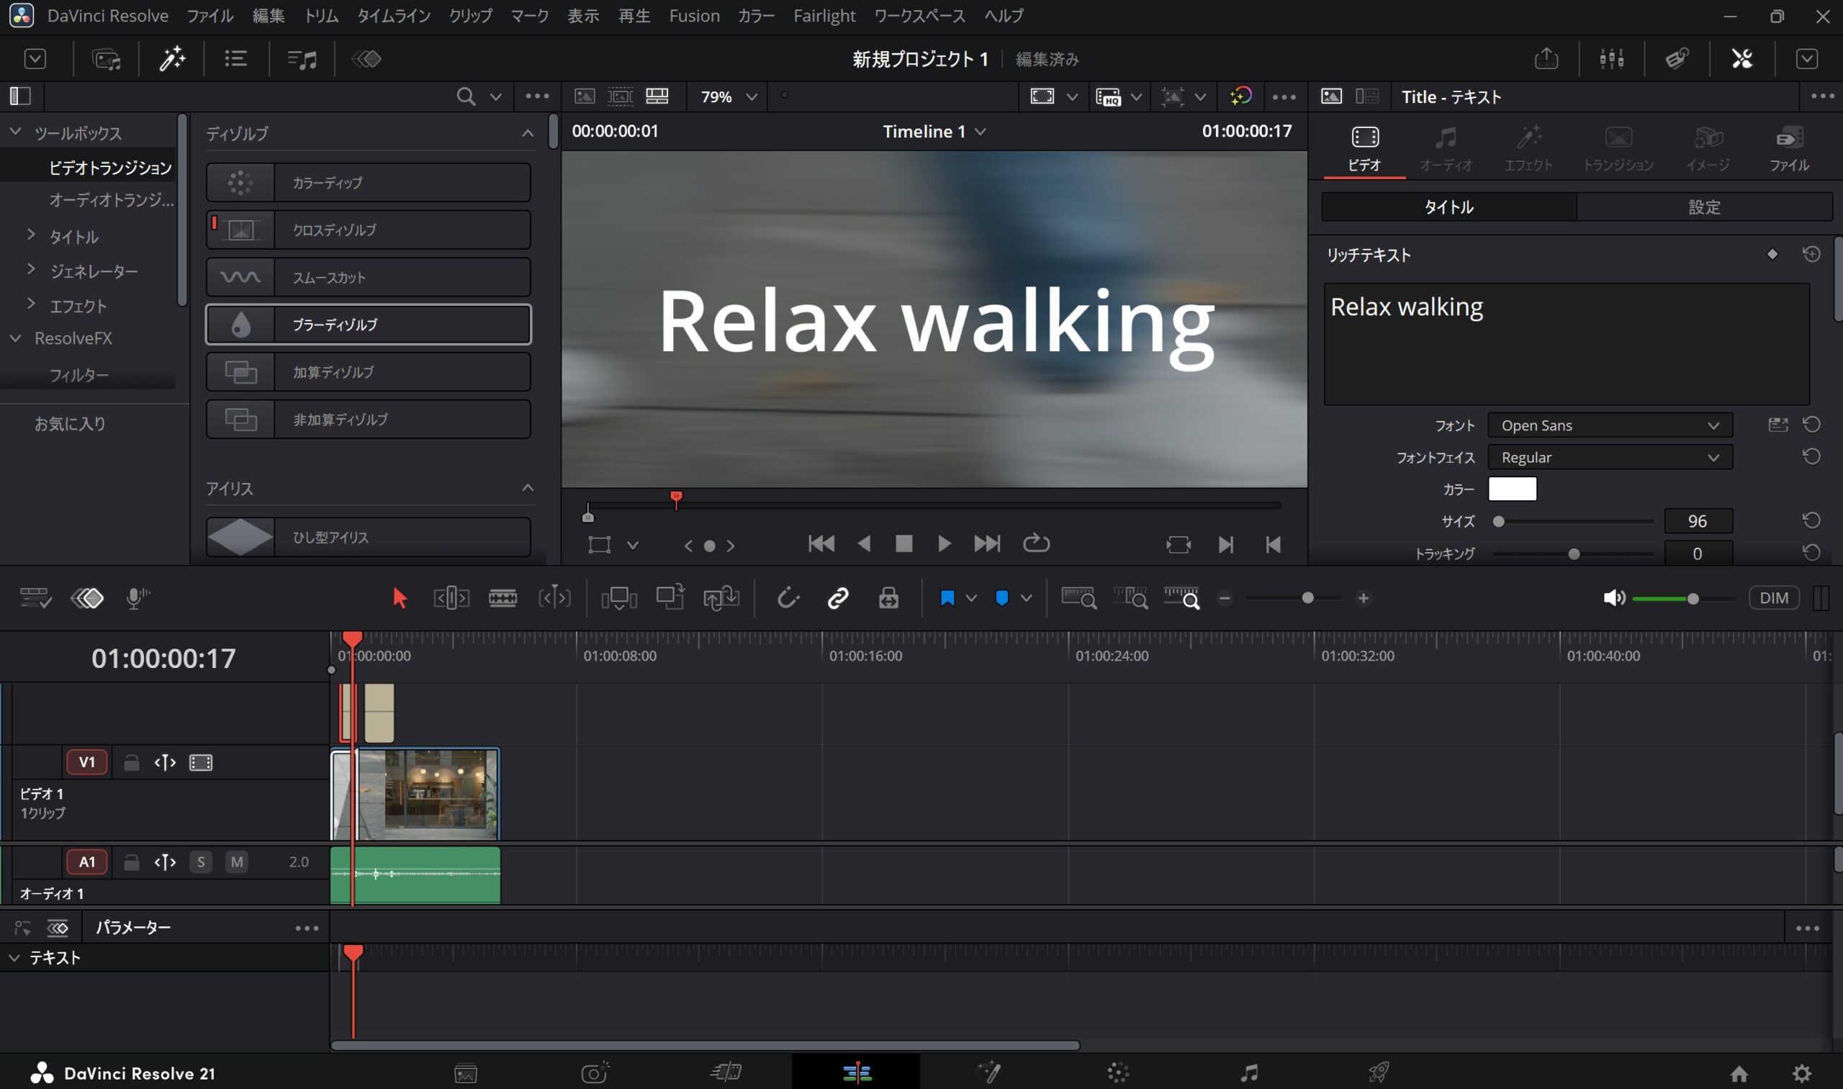Collapse the ResolveFX section
Screen dimensions: 1843x1089
pyautogui.click(x=15, y=338)
